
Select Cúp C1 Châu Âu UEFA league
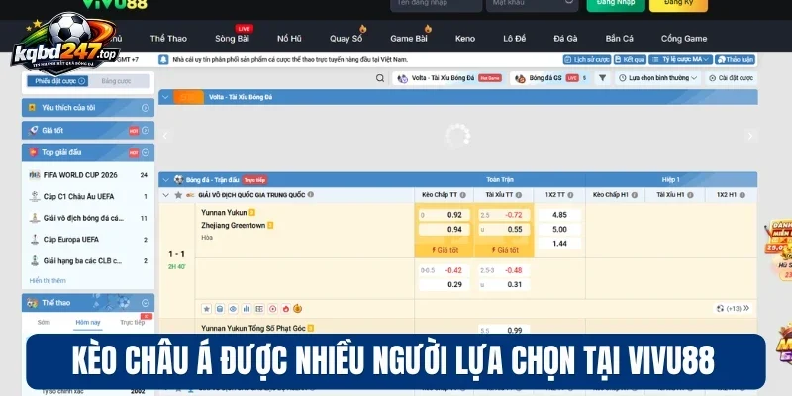(88, 196)
